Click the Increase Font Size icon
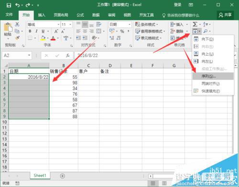239x187 pixels. click(56, 31)
